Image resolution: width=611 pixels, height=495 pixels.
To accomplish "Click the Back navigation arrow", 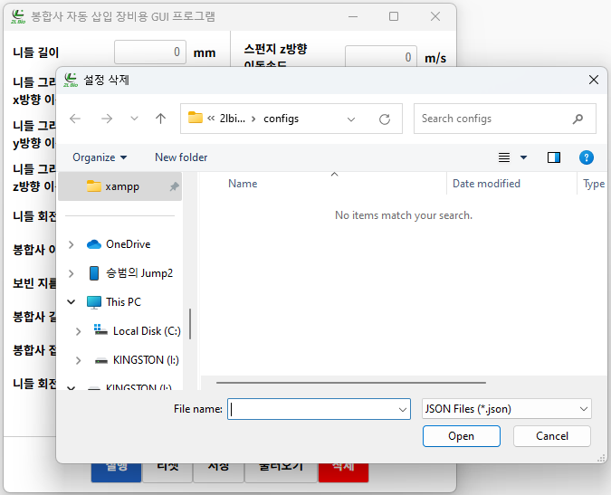I will (75, 119).
